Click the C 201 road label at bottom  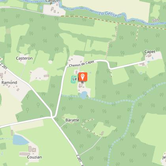coord(79,160)
